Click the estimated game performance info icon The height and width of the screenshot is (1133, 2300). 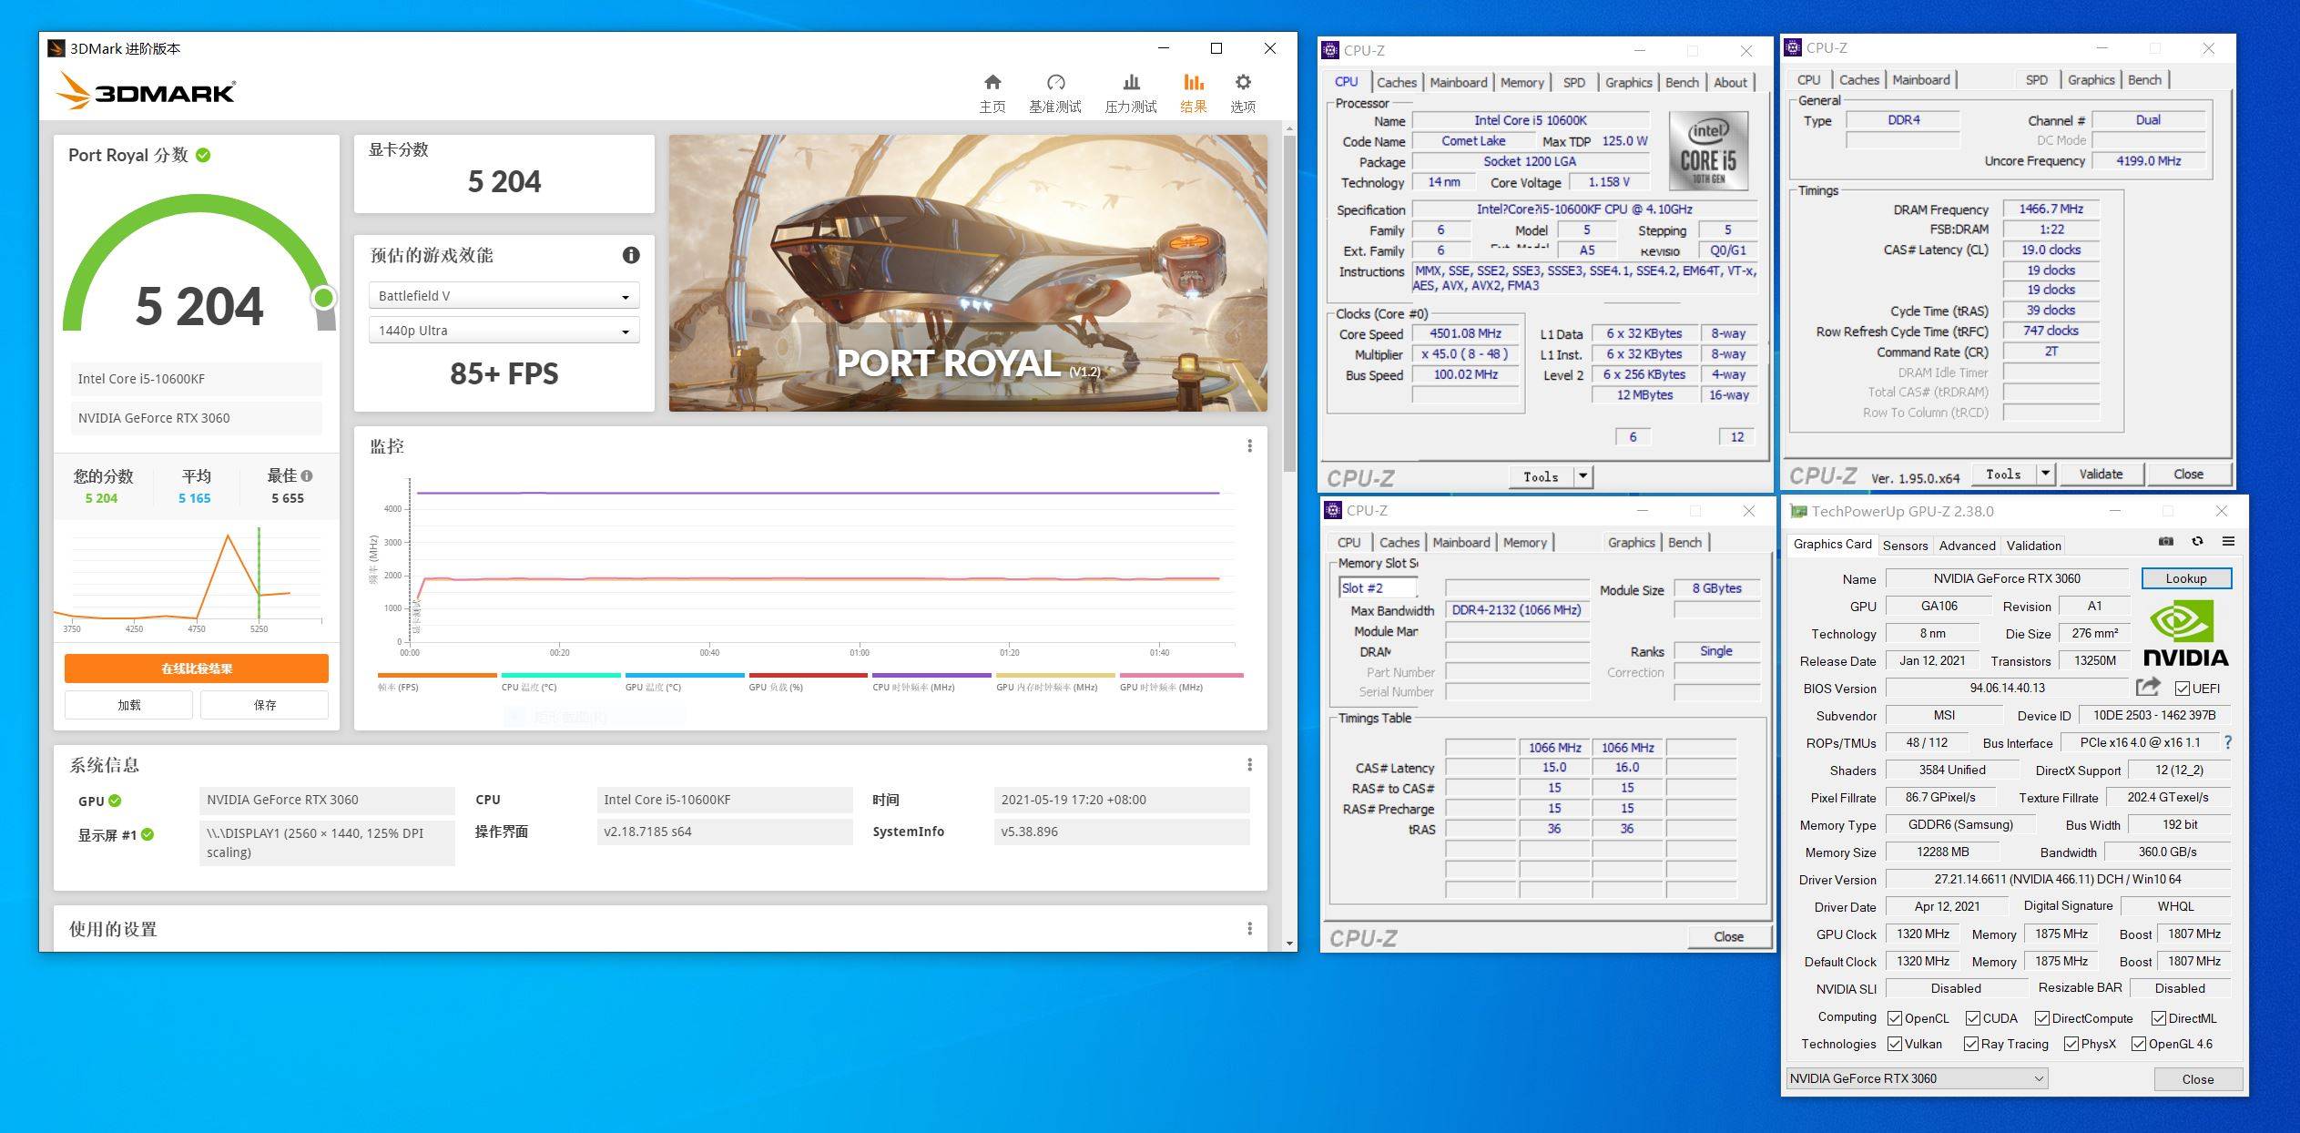[x=631, y=255]
